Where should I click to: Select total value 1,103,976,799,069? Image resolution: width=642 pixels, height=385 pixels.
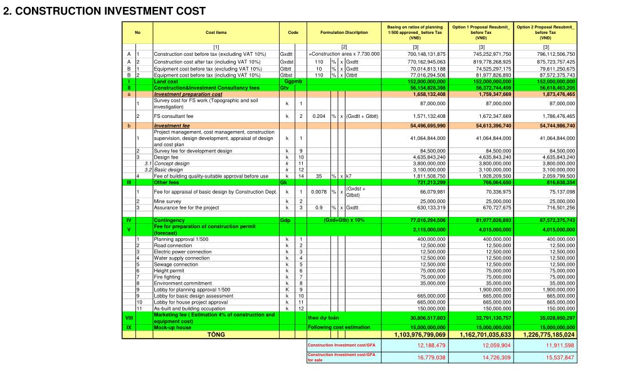[x=419, y=335]
